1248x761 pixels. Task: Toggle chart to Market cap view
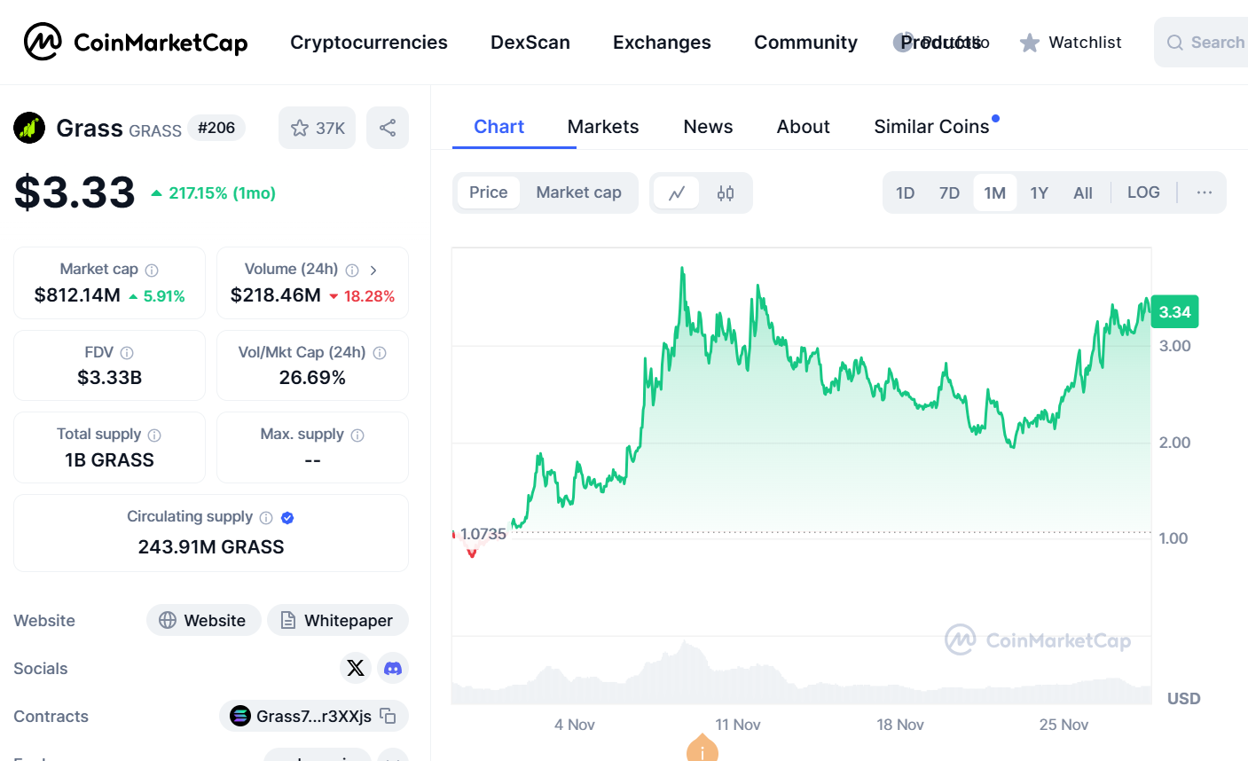[578, 192]
